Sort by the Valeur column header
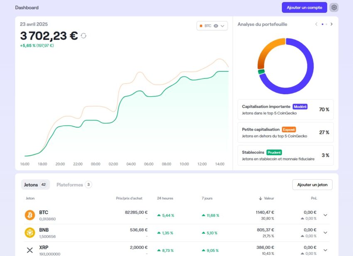 267,198
